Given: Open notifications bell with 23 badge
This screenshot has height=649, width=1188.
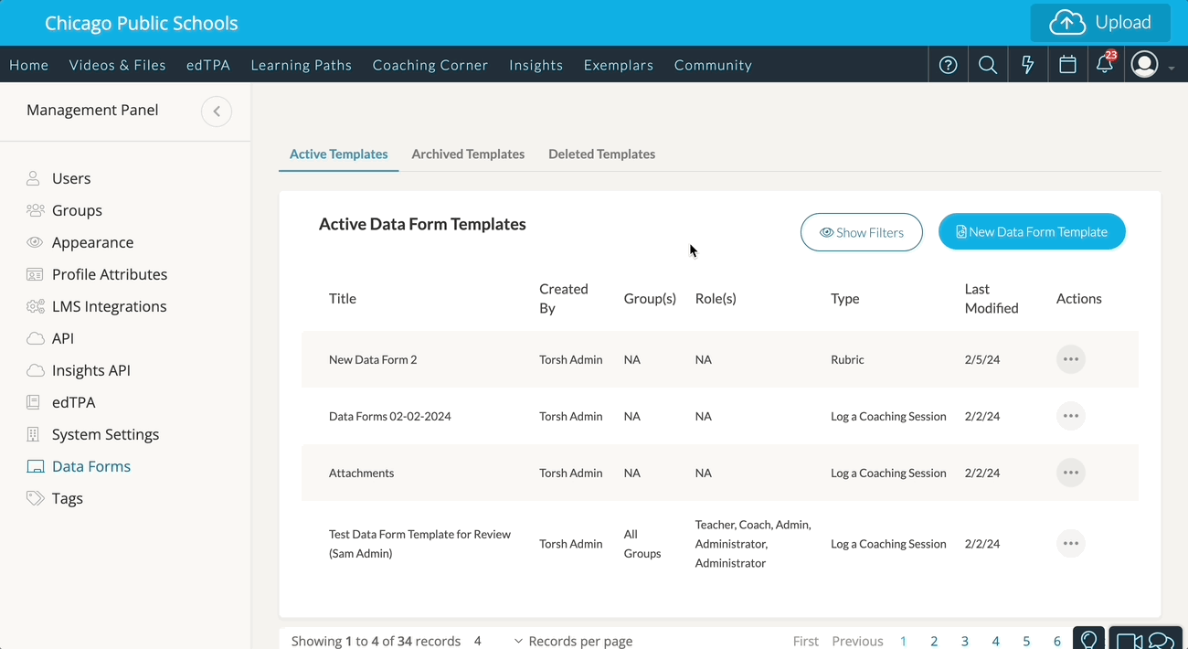Looking at the screenshot, I should click(1105, 65).
